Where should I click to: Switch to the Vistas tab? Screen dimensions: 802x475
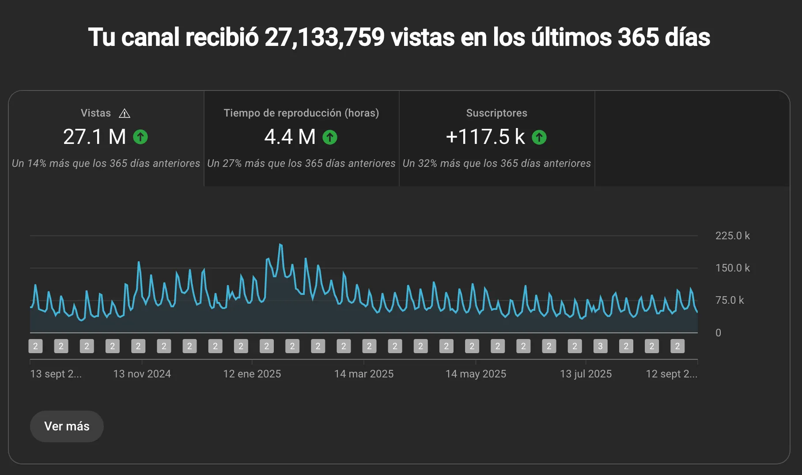tap(106, 138)
